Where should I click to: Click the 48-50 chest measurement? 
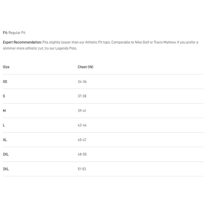coord(82,154)
